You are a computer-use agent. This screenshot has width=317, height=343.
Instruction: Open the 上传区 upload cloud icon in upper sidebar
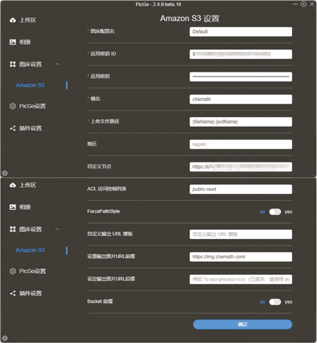(x=13, y=20)
